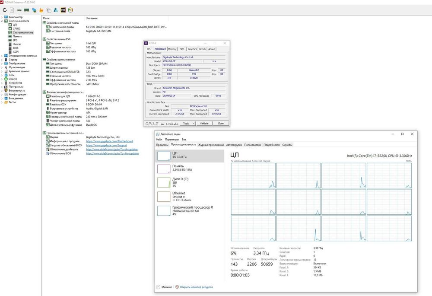Select the Память performance graph thumbnail
This screenshot has width=432, height=296.
(x=164, y=169)
